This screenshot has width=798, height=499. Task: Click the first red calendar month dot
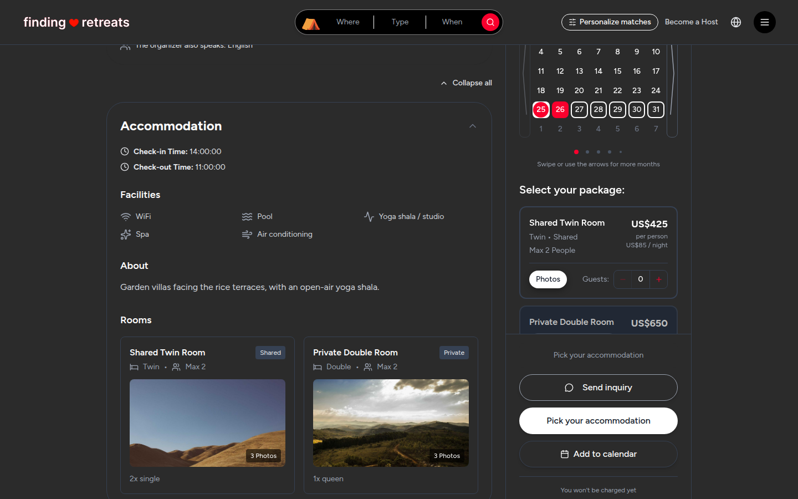(x=576, y=152)
